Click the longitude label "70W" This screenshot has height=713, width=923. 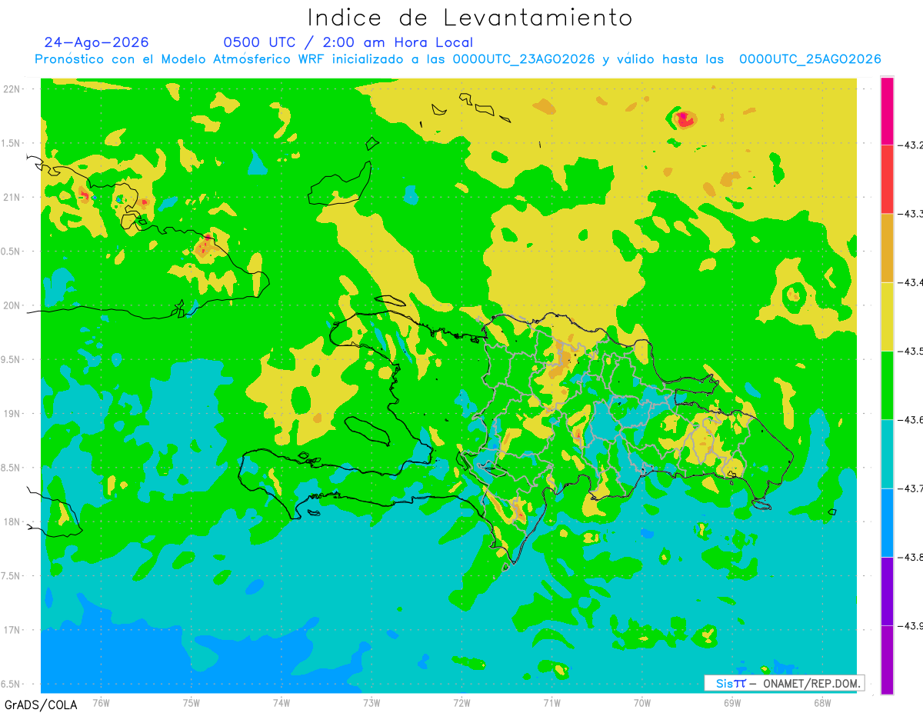(642, 703)
